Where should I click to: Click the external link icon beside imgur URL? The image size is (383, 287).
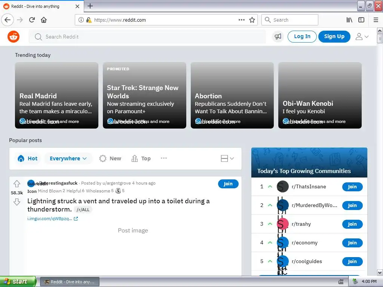pos(76,219)
